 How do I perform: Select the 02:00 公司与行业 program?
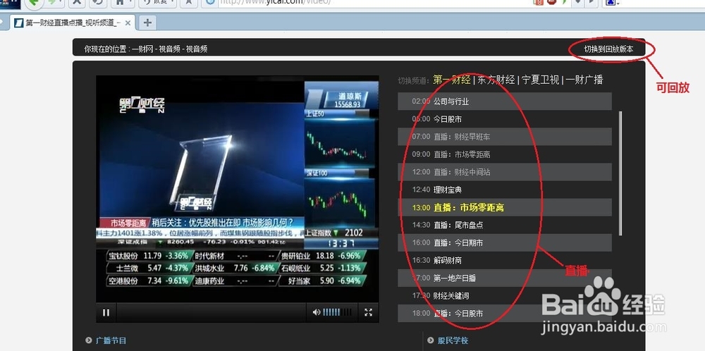505,101
